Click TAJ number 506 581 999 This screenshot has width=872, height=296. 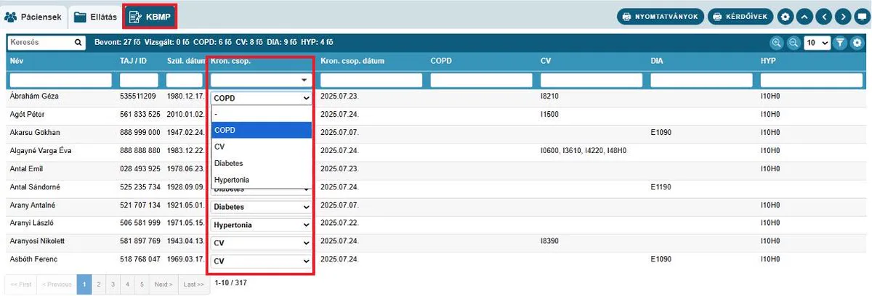click(140, 223)
